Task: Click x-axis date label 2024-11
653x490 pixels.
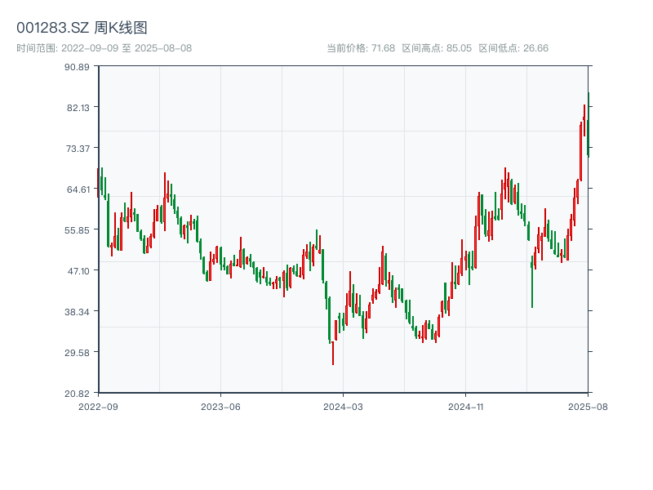Action: click(x=465, y=407)
